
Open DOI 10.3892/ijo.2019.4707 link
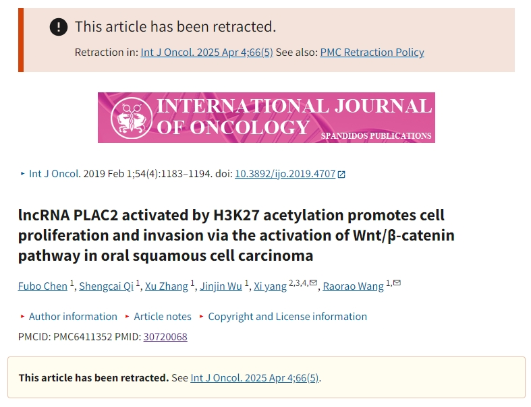click(x=285, y=174)
